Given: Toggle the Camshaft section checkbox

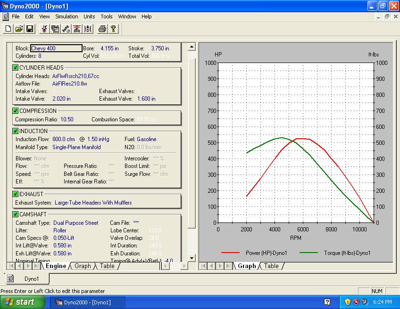Looking at the screenshot, I should tap(16, 214).
